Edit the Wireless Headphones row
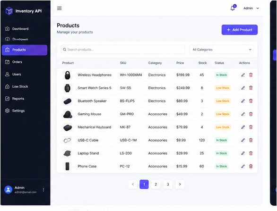This screenshot has height=211, width=277. (243, 75)
